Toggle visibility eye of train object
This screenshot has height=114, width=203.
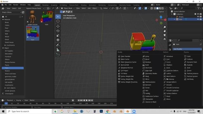point(198,19)
